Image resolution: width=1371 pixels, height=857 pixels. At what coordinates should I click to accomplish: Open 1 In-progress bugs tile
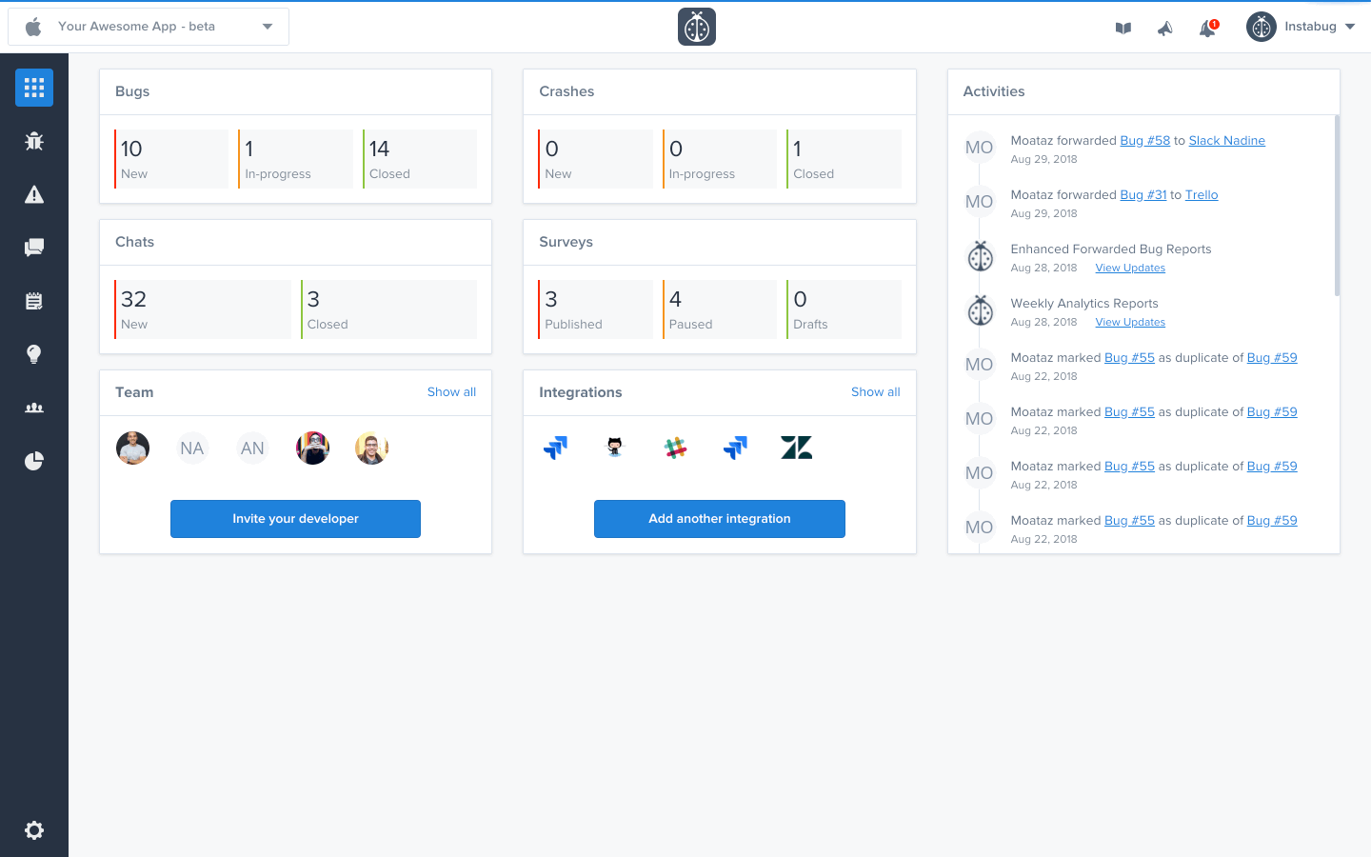point(295,159)
